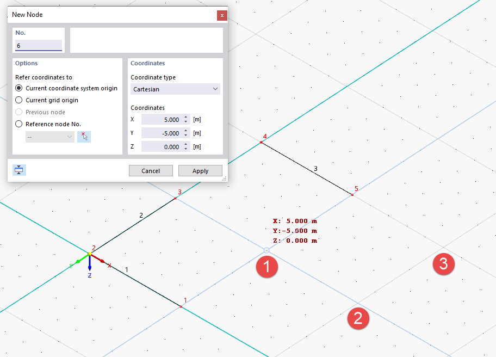
Task: Click node 3 in the model view
Action: (176, 198)
